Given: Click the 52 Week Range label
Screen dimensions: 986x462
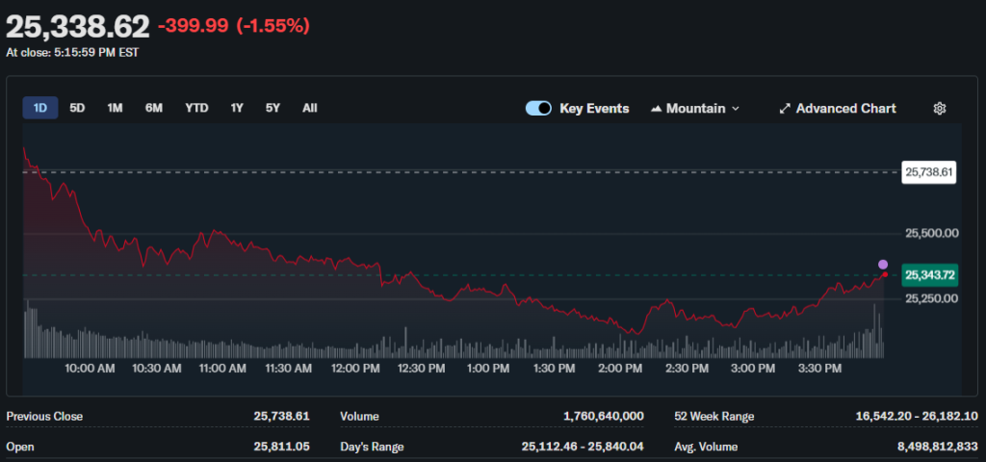Looking at the screenshot, I should (714, 417).
